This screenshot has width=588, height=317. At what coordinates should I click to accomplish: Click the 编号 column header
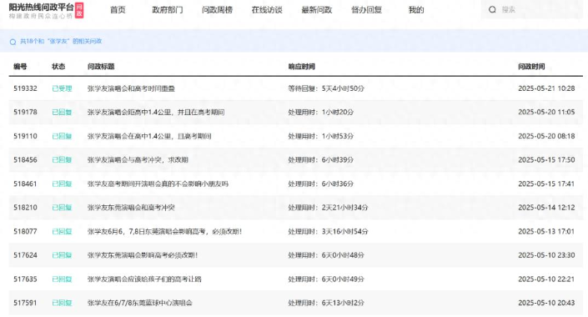[x=20, y=67]
